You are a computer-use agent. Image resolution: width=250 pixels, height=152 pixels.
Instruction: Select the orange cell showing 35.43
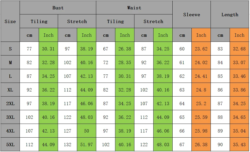click(x=239, y=144)
